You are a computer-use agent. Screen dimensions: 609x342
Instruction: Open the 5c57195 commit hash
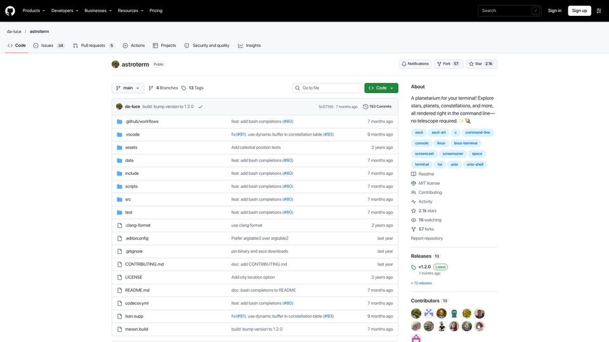click(x=326, y=106)
